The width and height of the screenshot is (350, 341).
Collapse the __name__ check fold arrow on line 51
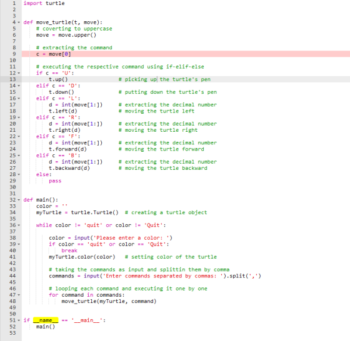19,320
